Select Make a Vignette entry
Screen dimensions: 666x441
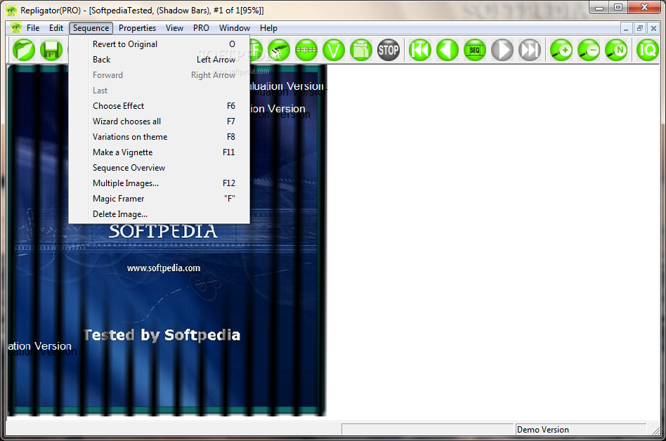tap(159, 152)
